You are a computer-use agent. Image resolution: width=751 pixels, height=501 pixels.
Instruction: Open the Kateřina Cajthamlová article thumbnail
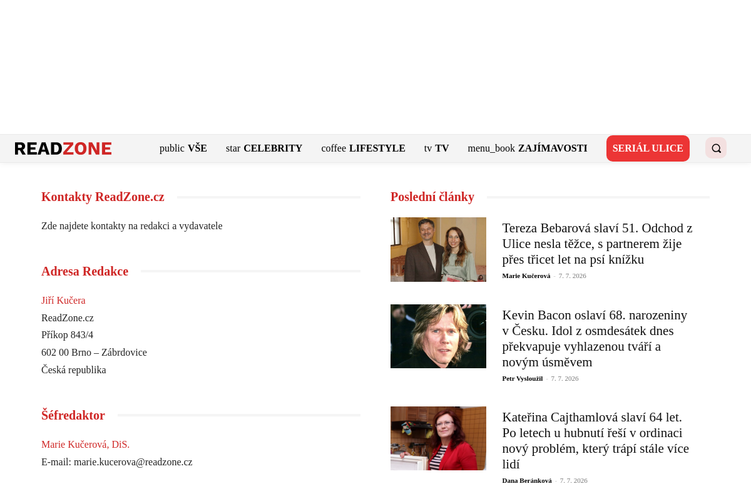tap(438, 438)
